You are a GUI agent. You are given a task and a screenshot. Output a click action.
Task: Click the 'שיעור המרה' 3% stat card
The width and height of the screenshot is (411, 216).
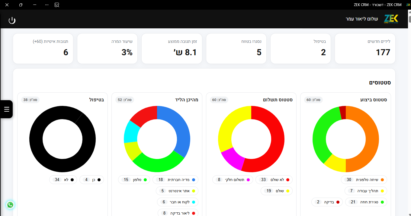[x=107, y=49]
